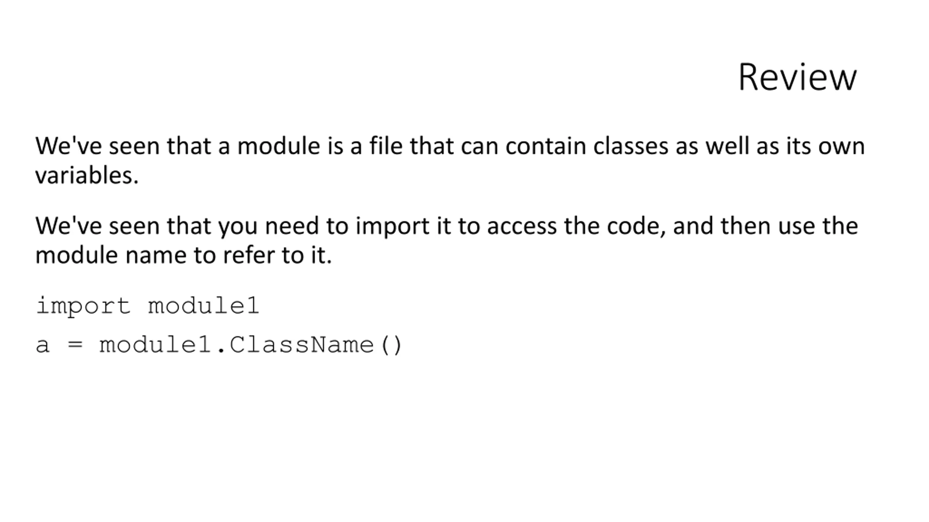Click the phrase "module name" in the second paragraph

click(111, 255)
